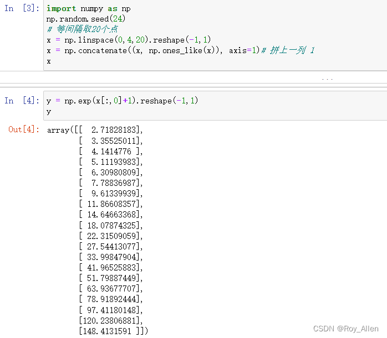
Task: Click the Out[4] output prompt
Action: click(24, 129)
